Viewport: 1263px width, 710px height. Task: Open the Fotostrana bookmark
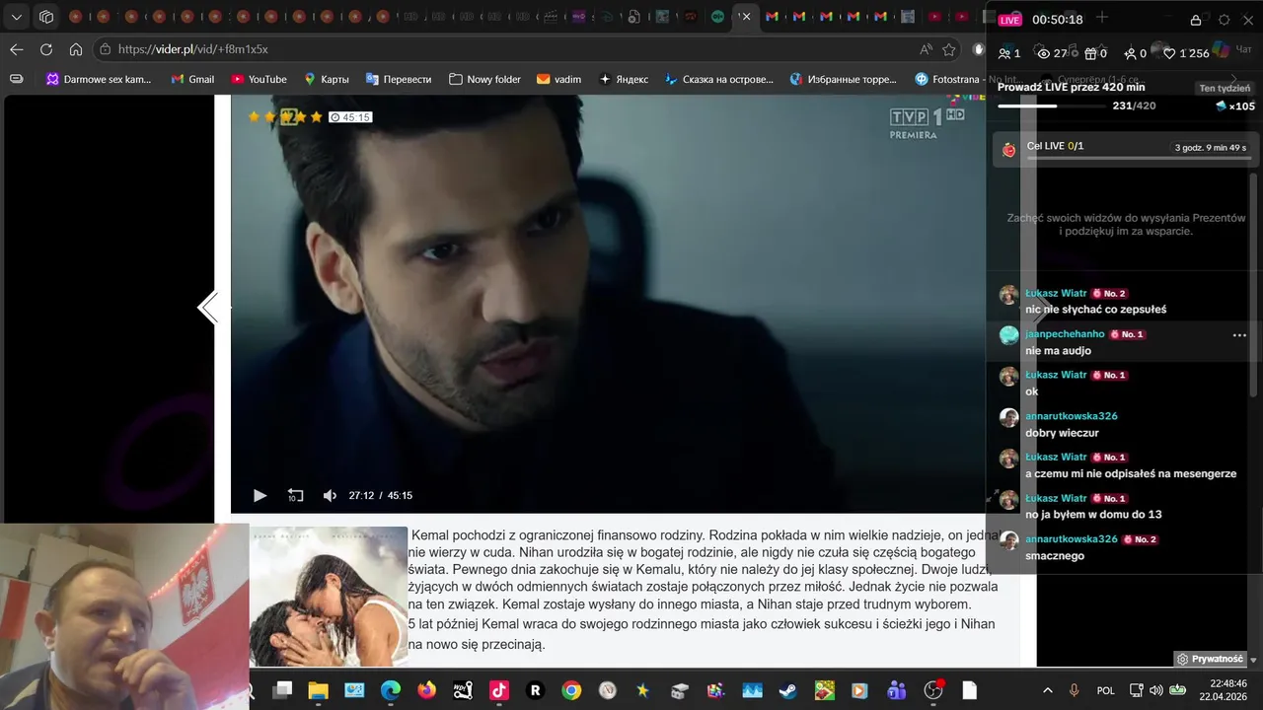(949, 79)
